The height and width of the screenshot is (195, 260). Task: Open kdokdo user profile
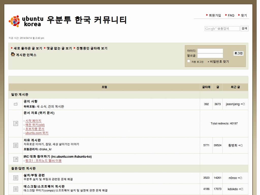233,189
